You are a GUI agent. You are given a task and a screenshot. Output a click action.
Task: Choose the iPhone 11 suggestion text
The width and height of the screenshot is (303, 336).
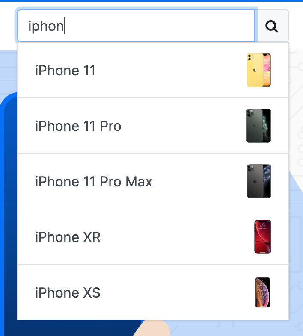coord(65,70)
